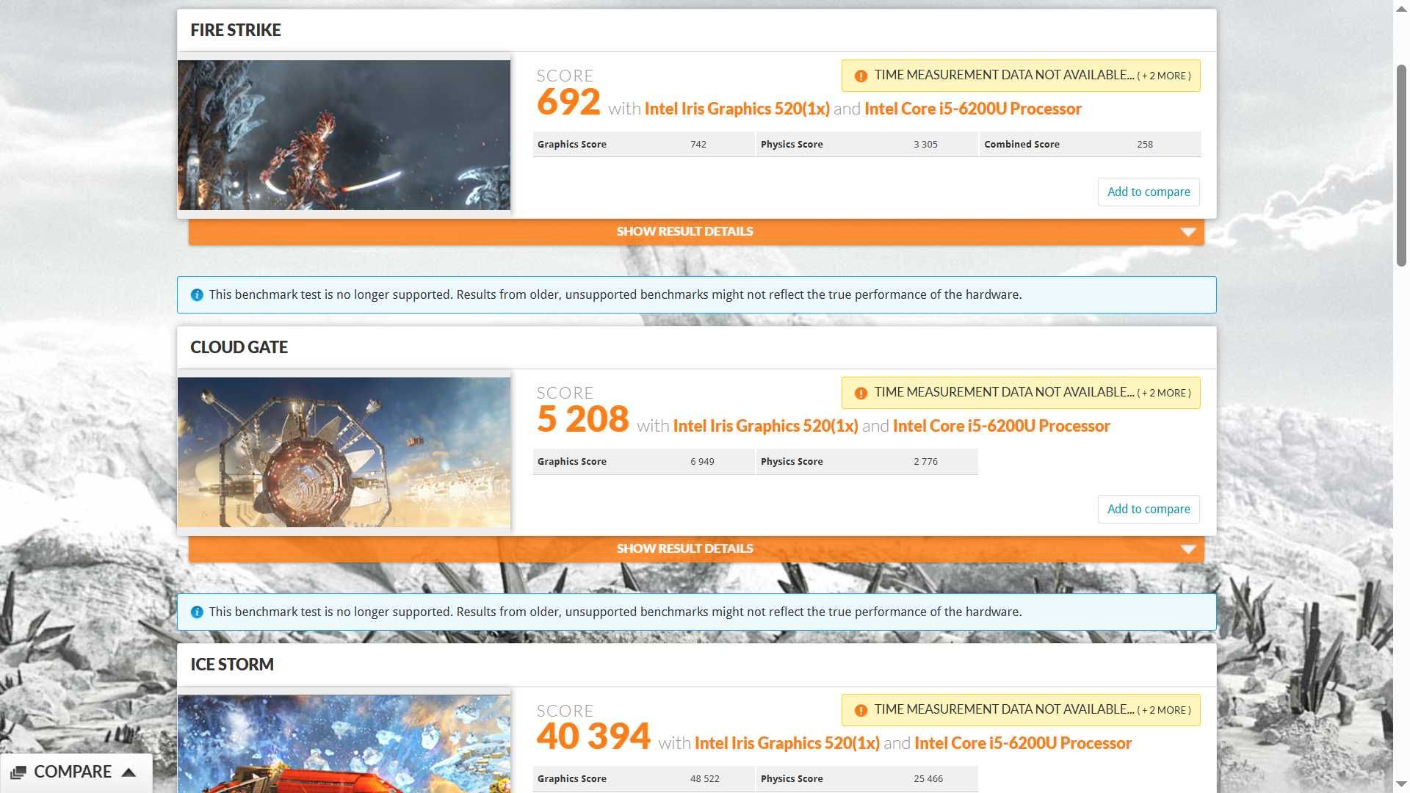The width and height of the screenshot is (1410, 793).
Task: Open Intel Iris Graphics 520 link in Ice Storm
Action: [787, 743]
